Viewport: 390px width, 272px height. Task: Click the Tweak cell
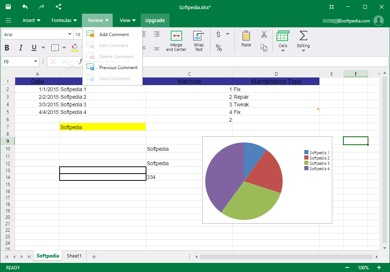(276, 104)
